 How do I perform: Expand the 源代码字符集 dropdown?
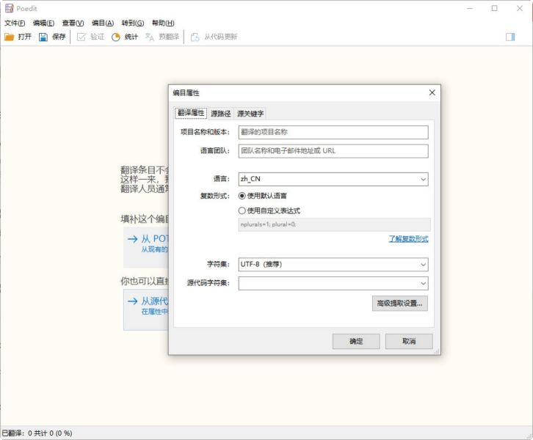click(423, 283)
